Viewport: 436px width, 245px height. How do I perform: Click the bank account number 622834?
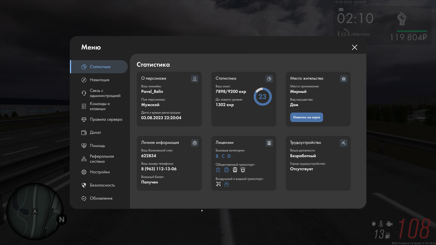[x=149, y=156]
